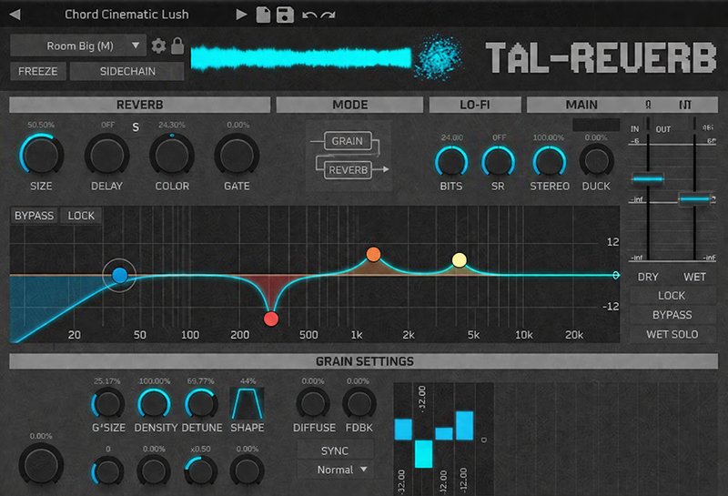Click the tallest fourth pitch sequencer bar
This screenshot has width=728, height=496.
pyautogui.click(x=465, y=425)
